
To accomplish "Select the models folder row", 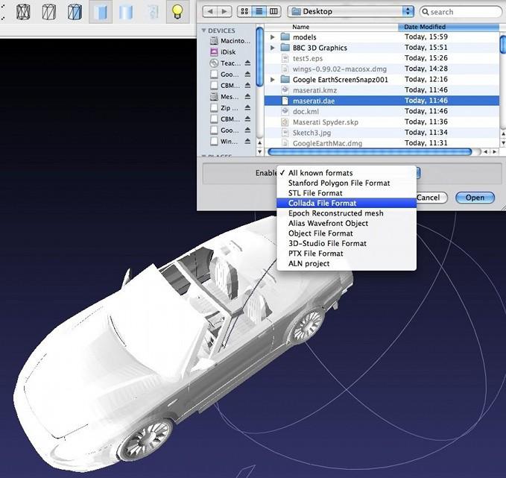I will coord(382,37).
